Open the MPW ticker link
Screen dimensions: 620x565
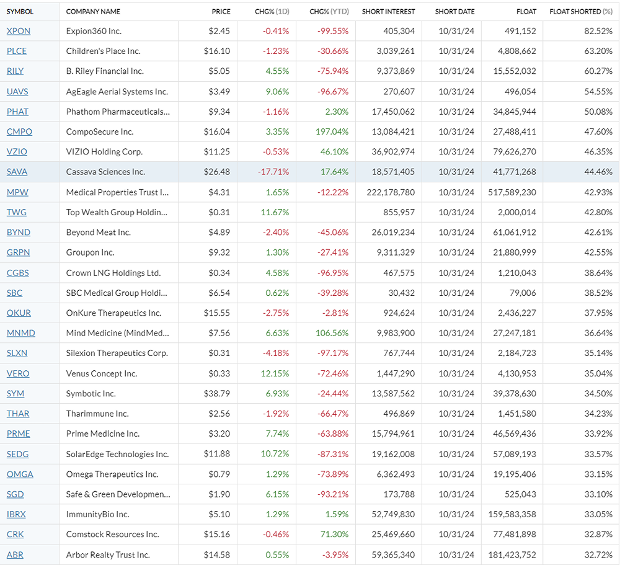[17, 192]
